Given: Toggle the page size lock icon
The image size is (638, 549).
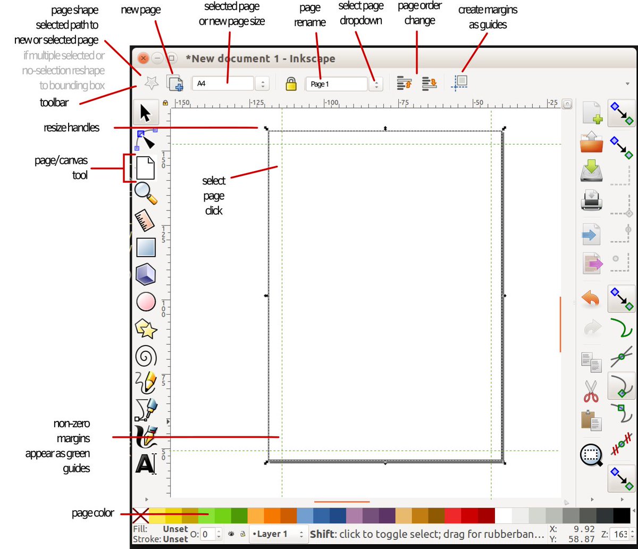Looking at the screenshot, I should 291,83.
